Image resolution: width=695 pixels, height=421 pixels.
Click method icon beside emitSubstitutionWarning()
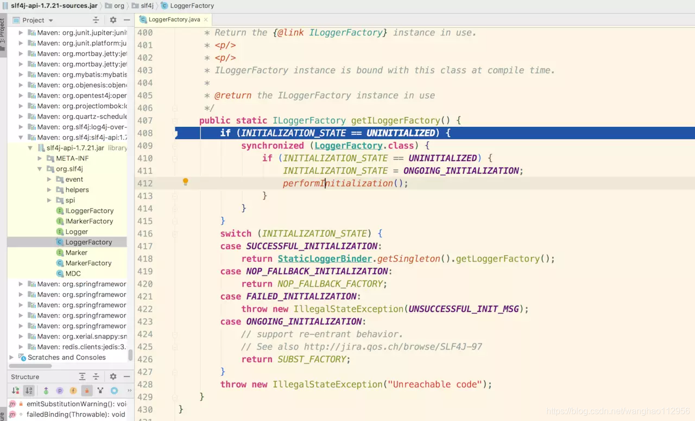point(13,404)
